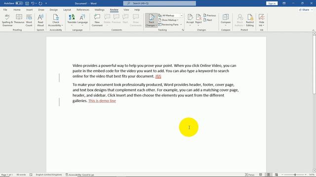Click the scroll down arrow
This screenshot has width=316, height=177.
click(x=314, y=171)
